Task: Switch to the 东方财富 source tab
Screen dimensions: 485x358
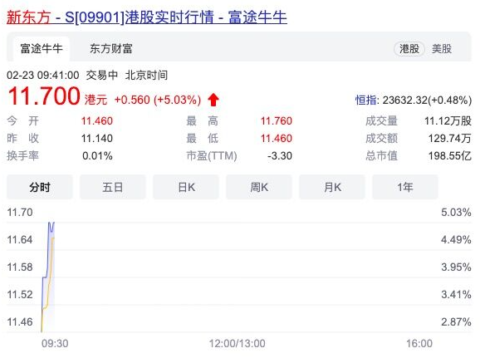Action: coord(111,48)
